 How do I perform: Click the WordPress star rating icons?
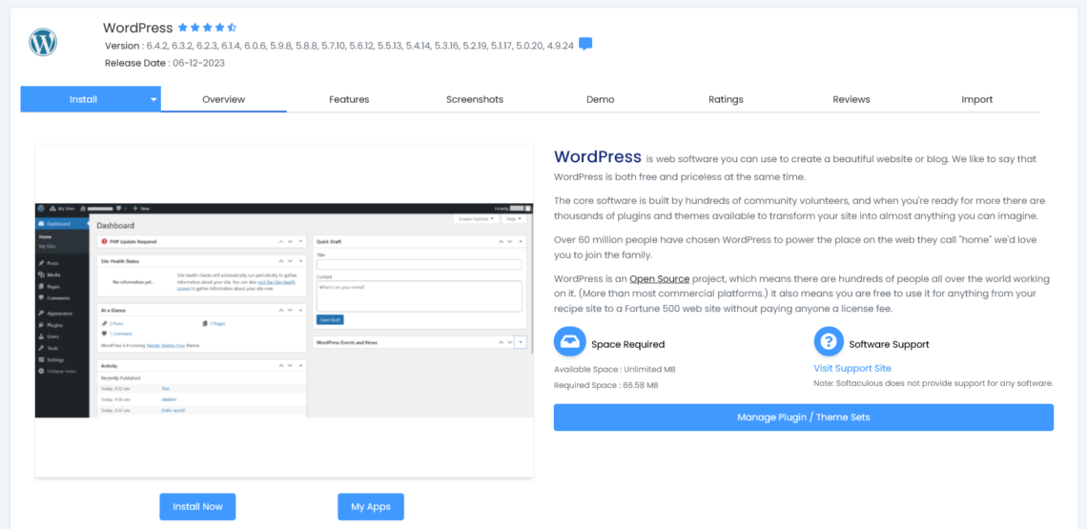point(208,28)
